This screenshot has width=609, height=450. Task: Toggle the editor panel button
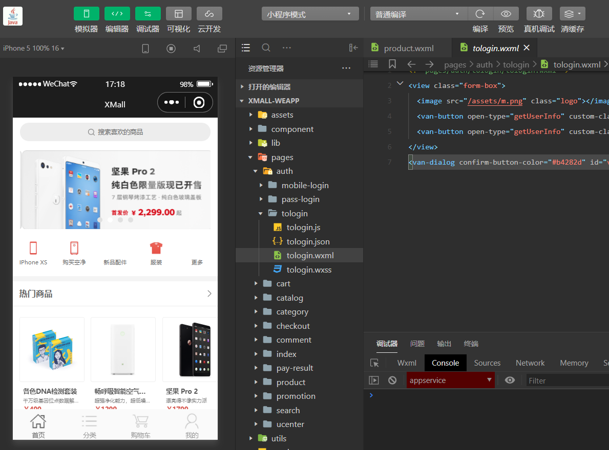(117, 14)
